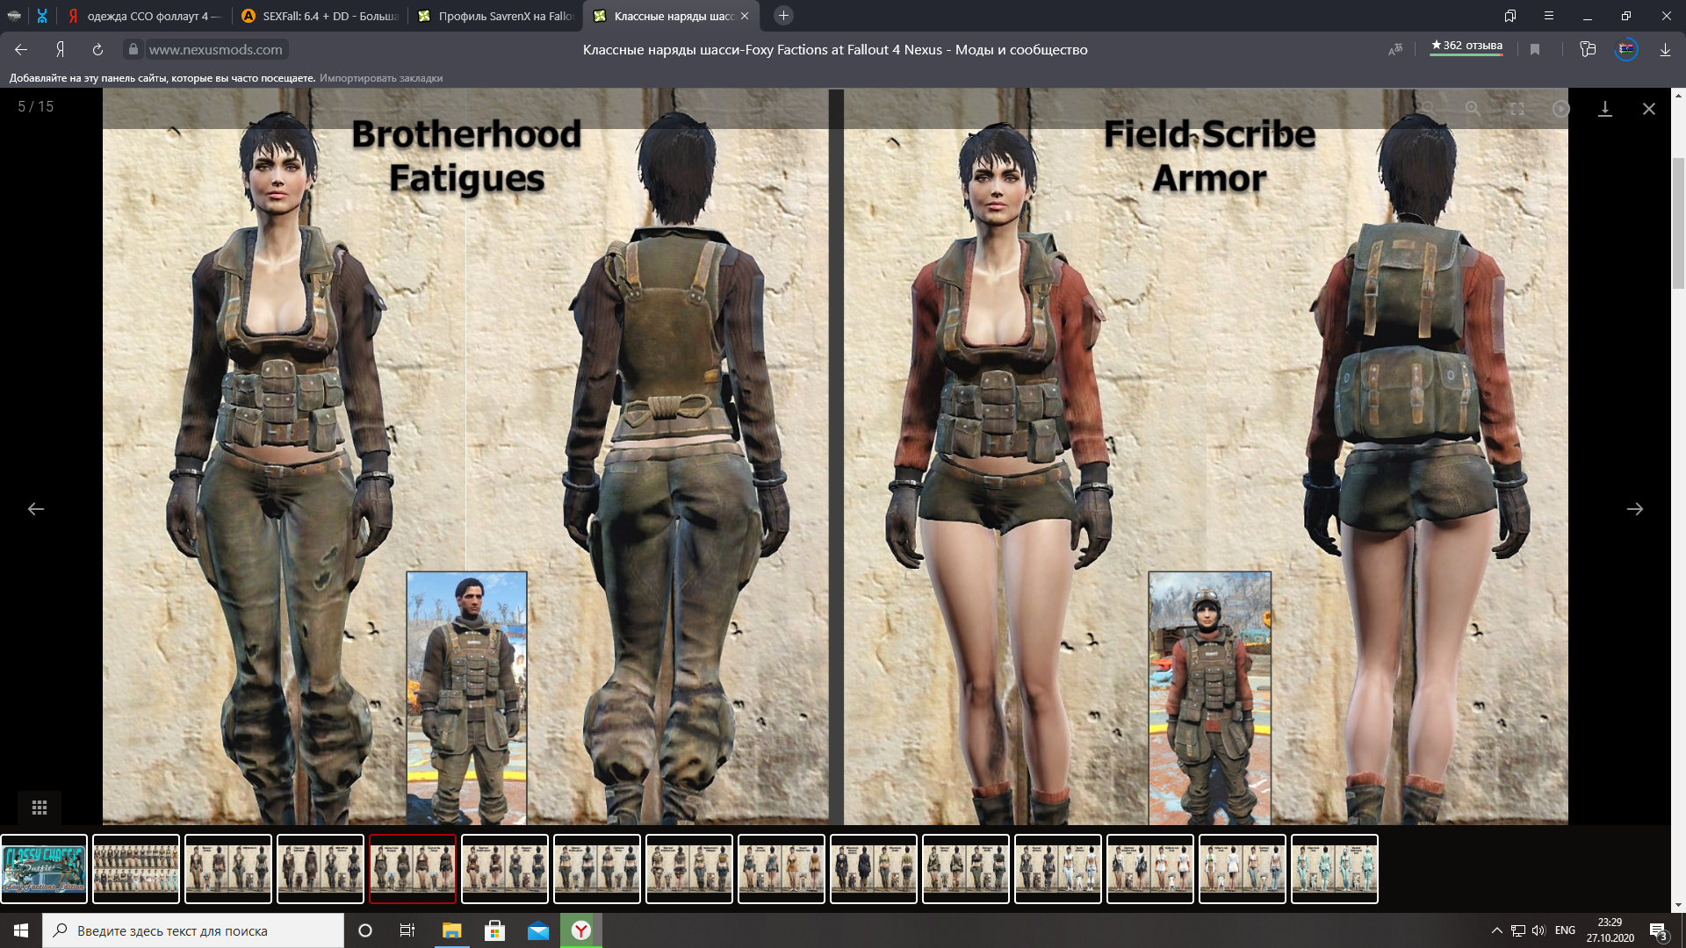Download the current gallery image

point(1604,109)
